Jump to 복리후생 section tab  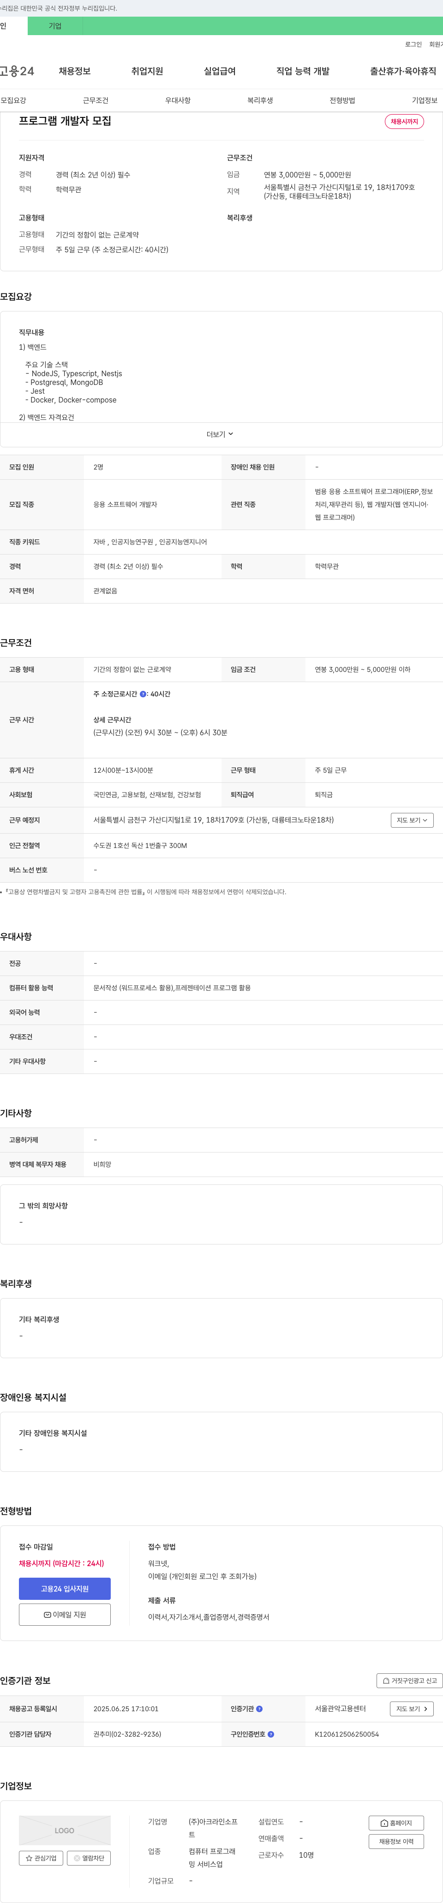260,100
